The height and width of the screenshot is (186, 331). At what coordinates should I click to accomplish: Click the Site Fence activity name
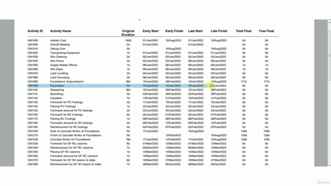pos(57,61)
